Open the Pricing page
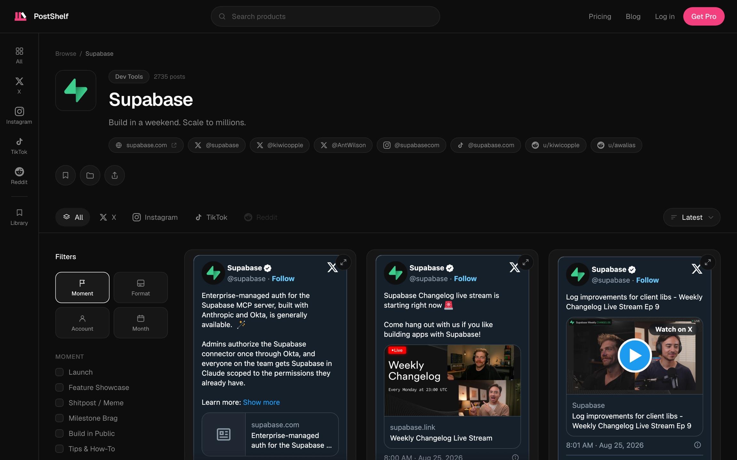This screenshot has width=737, height=460. click(x=600, y=16)
